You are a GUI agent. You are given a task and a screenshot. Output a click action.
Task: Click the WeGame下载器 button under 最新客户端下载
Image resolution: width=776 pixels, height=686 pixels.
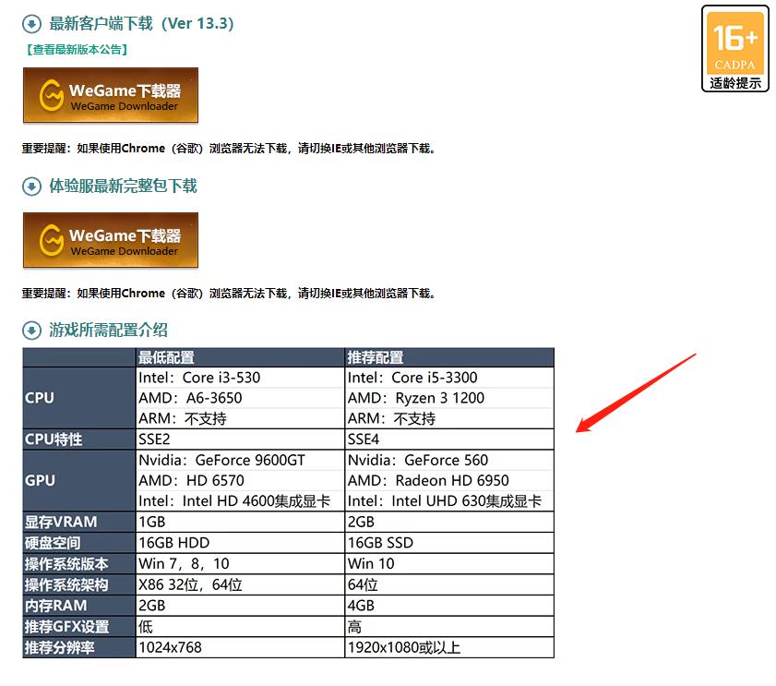coord(111,95)
